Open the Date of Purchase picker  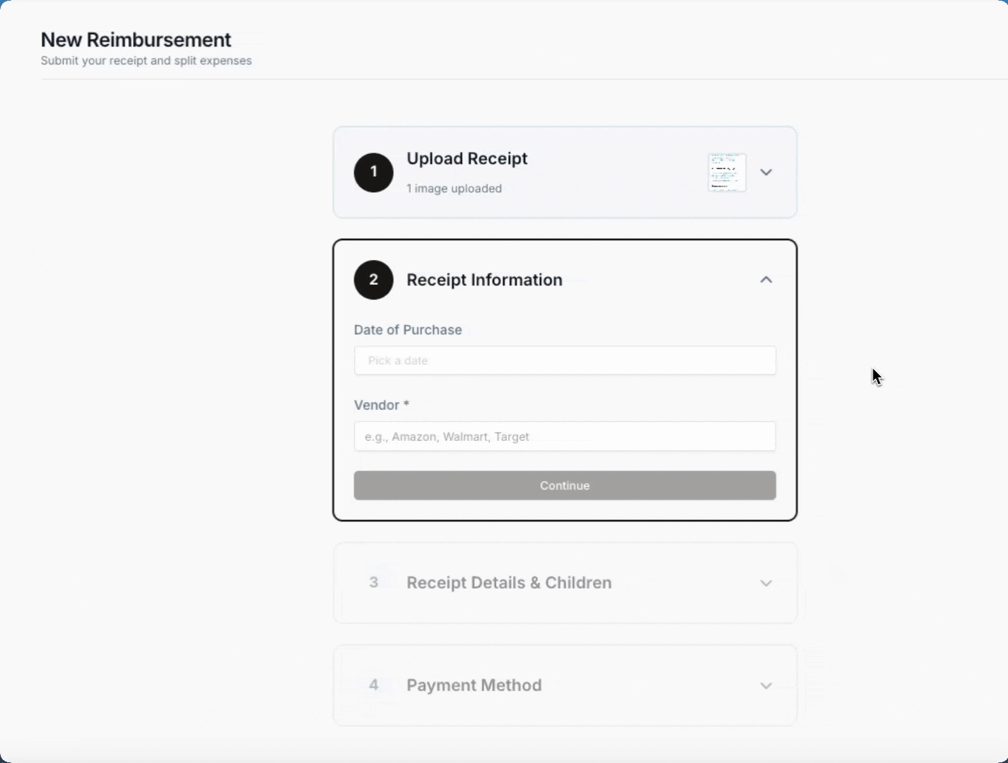click(564, 360)
